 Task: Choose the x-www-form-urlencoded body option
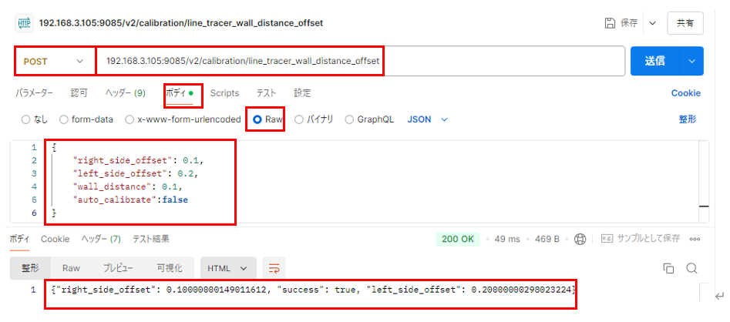pyautogui.click(x=130, y=119)
